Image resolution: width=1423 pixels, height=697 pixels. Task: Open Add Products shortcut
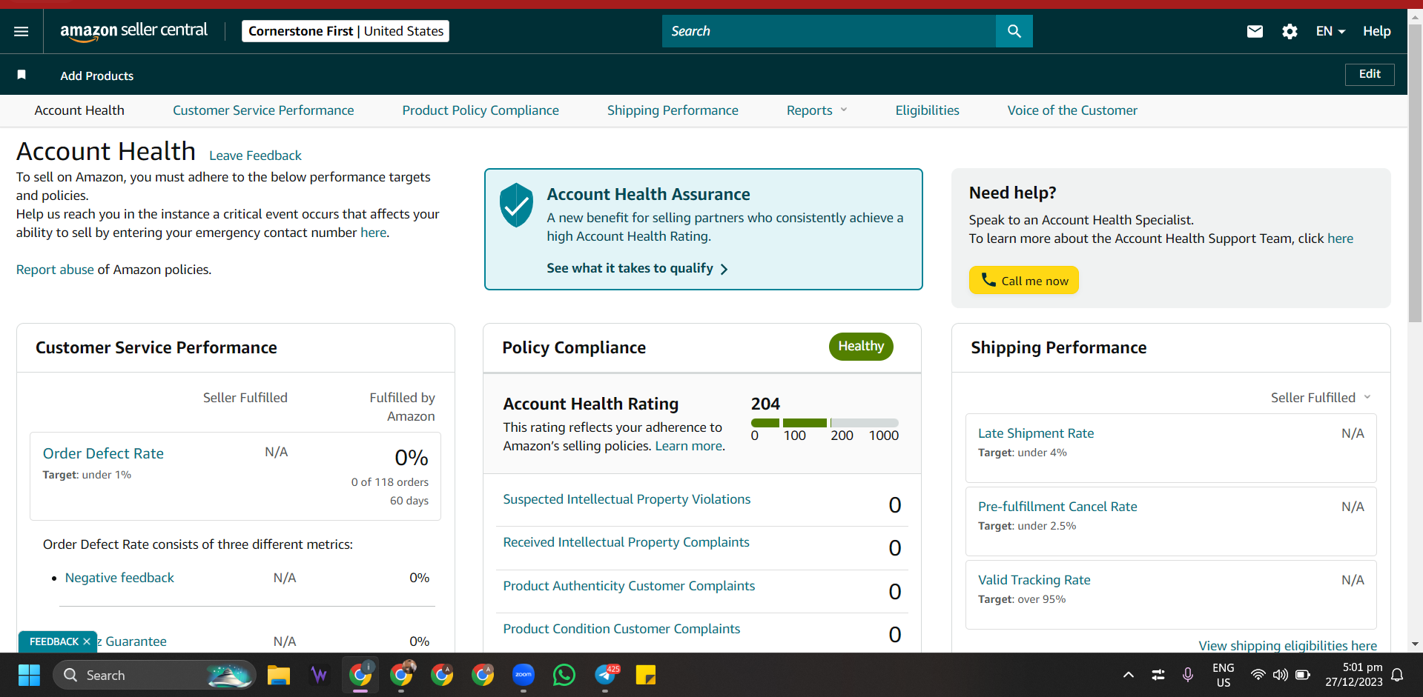coord(97,76)
